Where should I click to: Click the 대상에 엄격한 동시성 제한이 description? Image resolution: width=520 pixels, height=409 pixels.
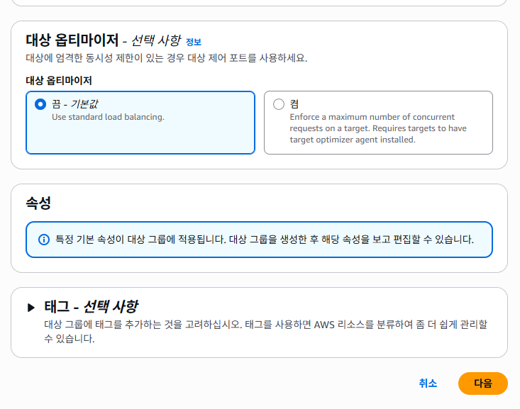(x=167, y=58)
